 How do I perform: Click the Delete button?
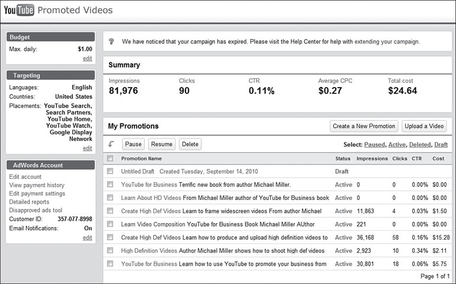pos(190,144)
